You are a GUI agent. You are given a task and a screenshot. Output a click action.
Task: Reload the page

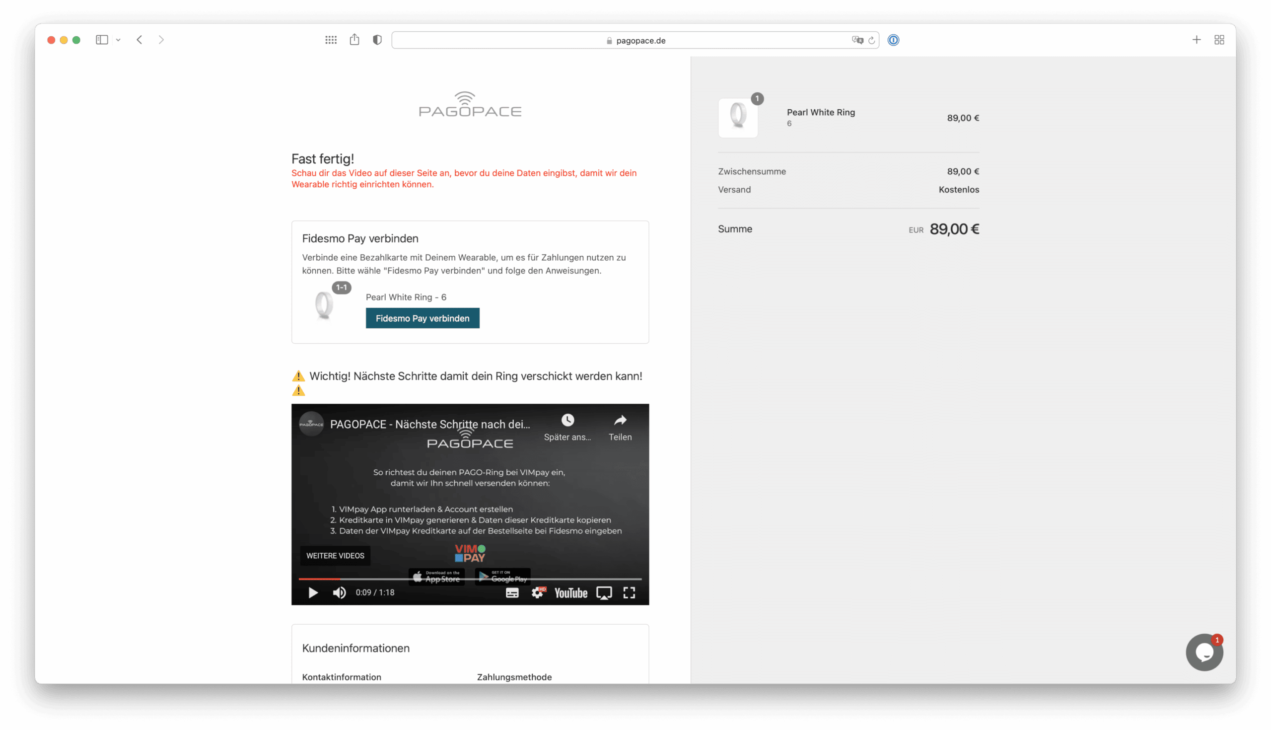871,40
